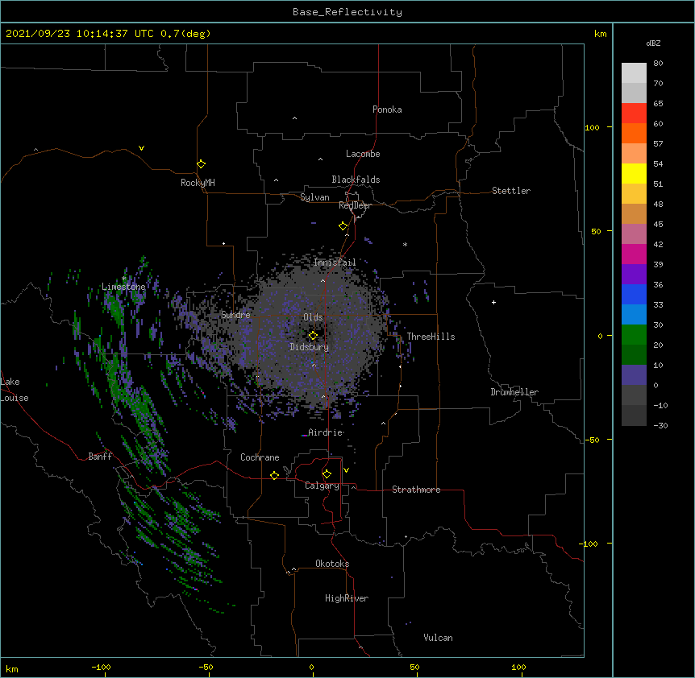Click the Airdrie label
695x678 pixels.
point(326,432)
